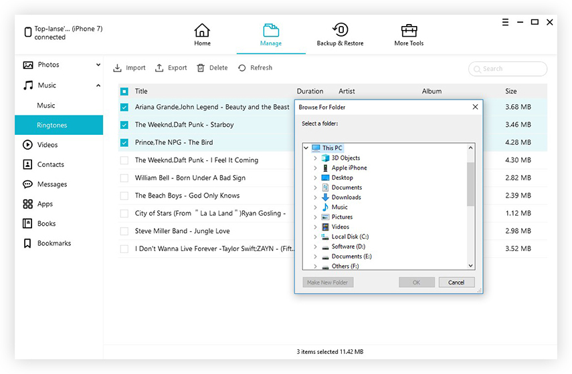This screenshot has height=374, width=572.
Task: Check Steve Miller Band Jungle Love
Action: [x=124, y=231]
